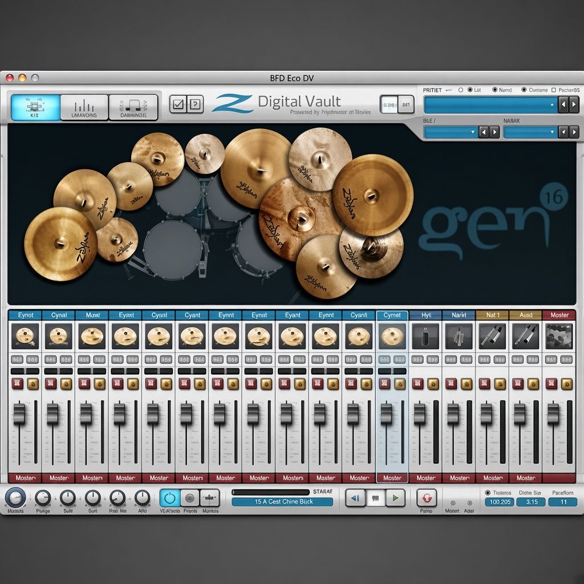Expand the NARAX dropdown
The height and width of the screenshot is (584, 584).
(x=530, y=132)
